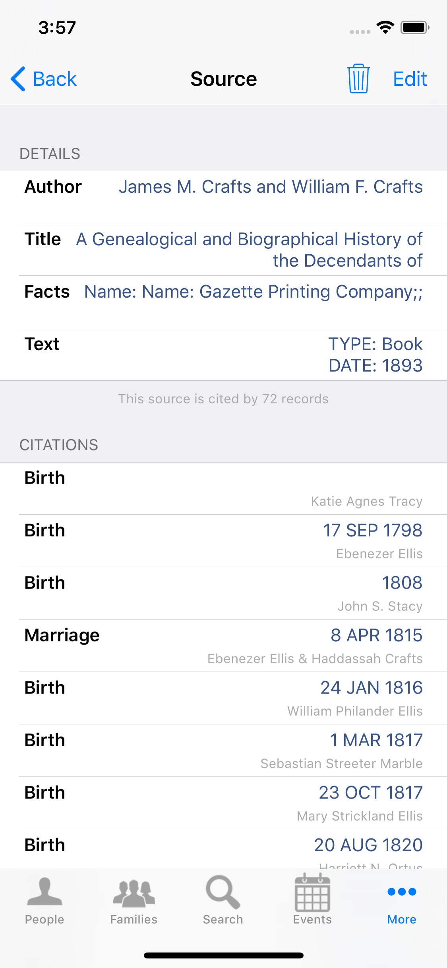Tap the Wi-Fi status icon
The height and width of the screenshot is (968, 447).
[385, 27]
